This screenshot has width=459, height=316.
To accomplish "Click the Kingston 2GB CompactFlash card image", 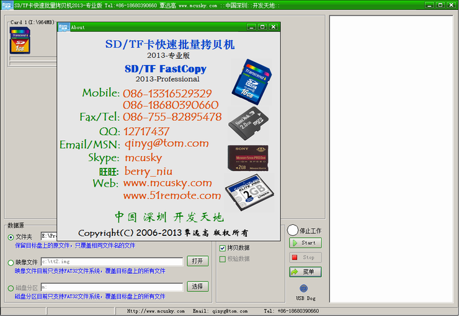I will coord(249,194).
